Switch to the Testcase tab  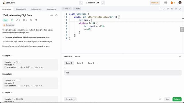tap(68, 57)
